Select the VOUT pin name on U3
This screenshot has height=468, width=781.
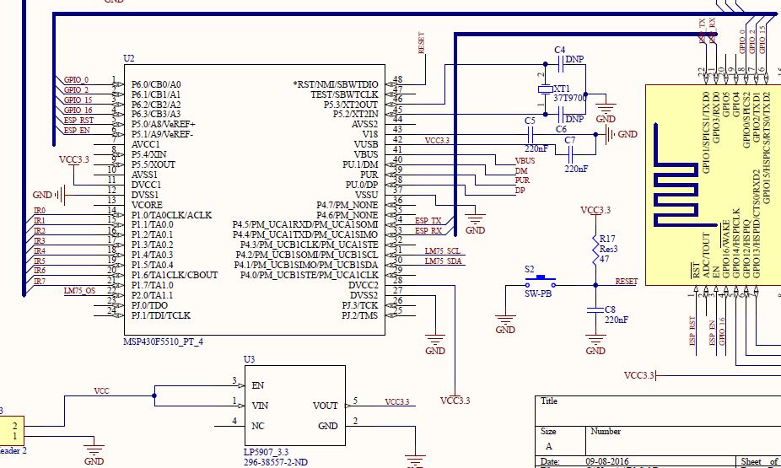click(326, 406)
